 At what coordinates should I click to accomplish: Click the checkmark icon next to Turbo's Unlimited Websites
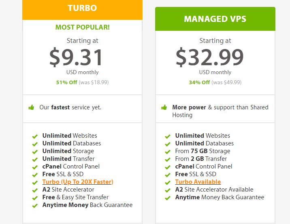(x=35, y=136)
